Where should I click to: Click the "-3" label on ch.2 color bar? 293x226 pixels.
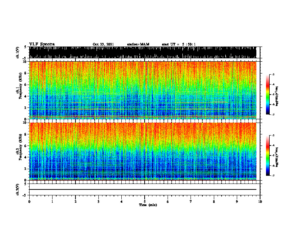tap(273, 136)
